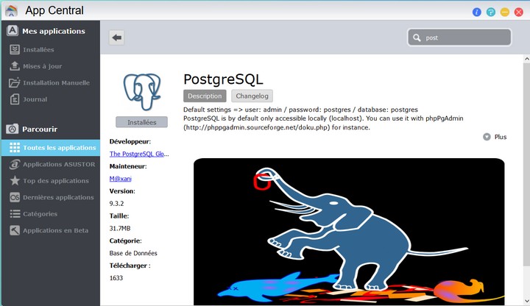This screenshot has height=306, width=530.
Task: Click the Version label
Action: 122,191
